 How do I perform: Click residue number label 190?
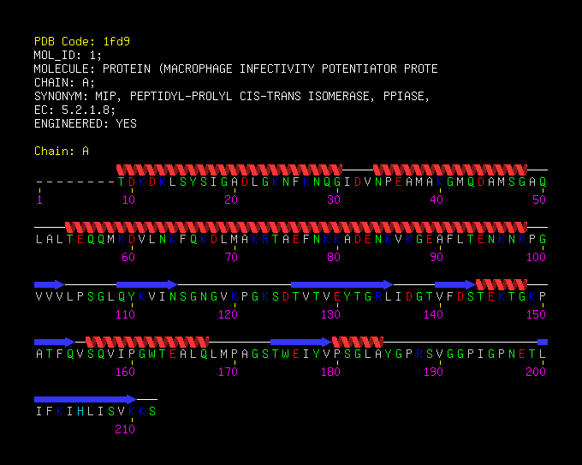(434, 372)
